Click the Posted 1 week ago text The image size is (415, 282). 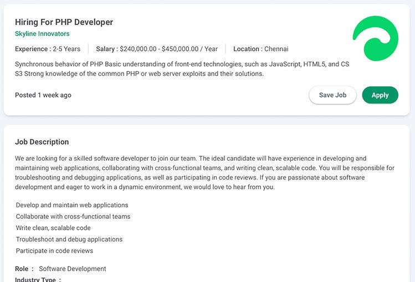click(43, 95)
